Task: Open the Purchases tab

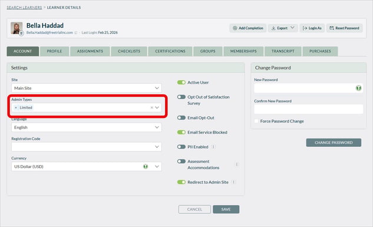Action: (x=320, y=51)
